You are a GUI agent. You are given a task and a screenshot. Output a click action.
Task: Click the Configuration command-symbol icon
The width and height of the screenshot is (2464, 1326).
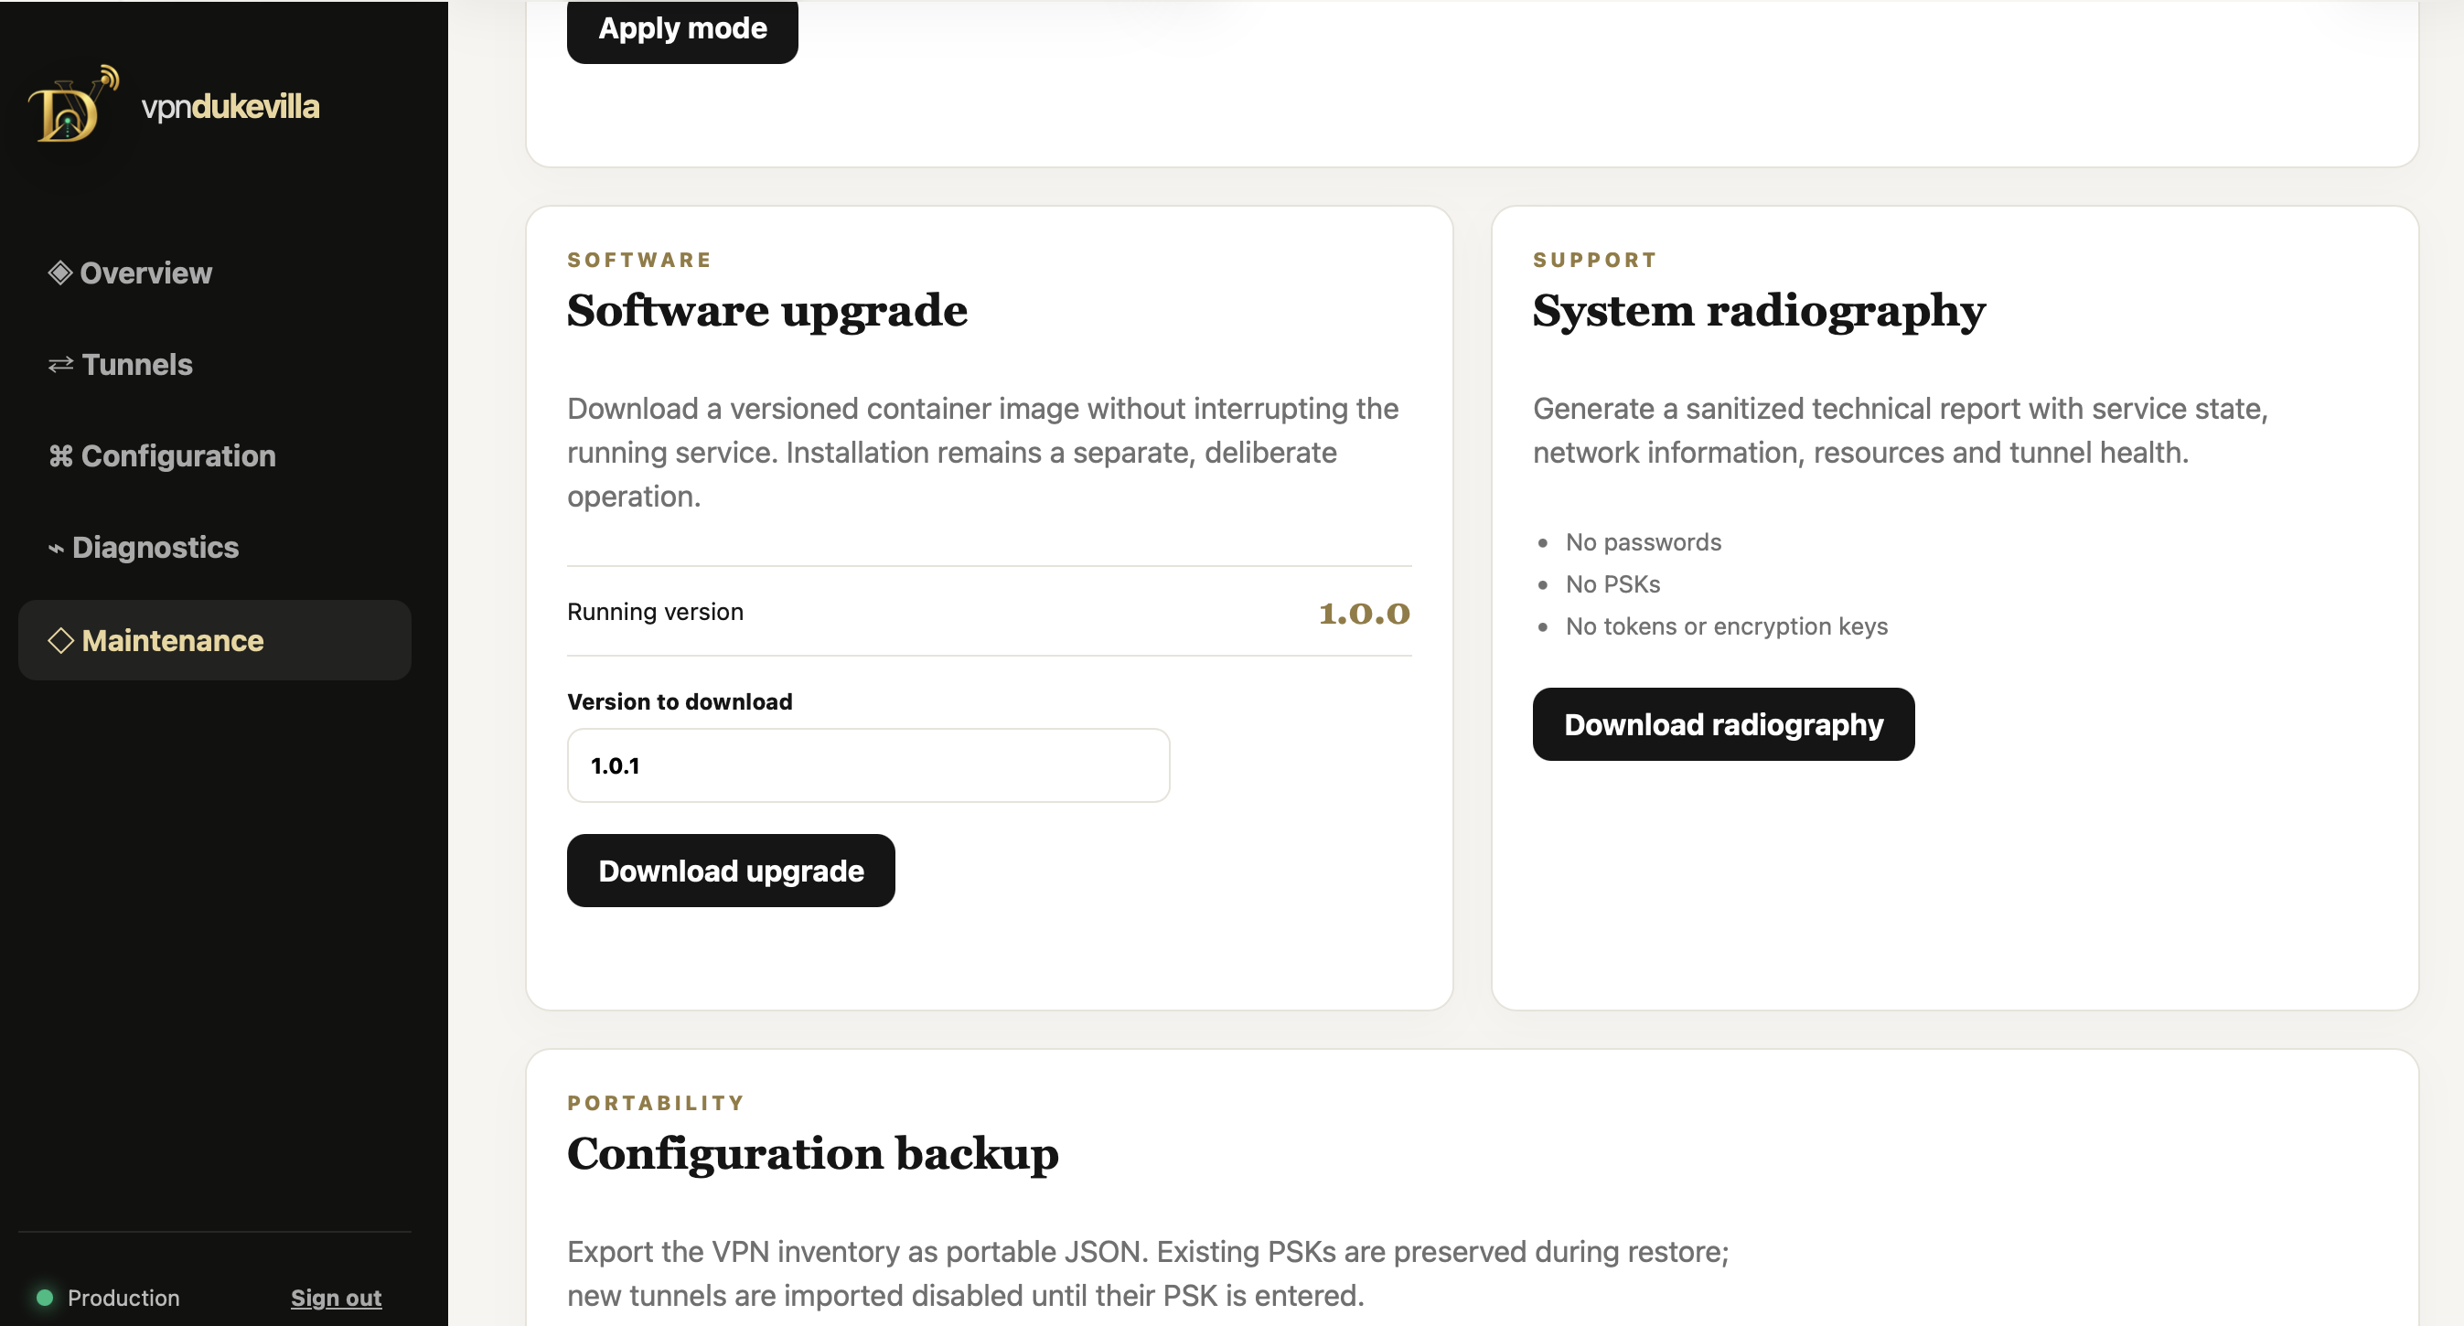pyautogui.click(x=60, y=456)
